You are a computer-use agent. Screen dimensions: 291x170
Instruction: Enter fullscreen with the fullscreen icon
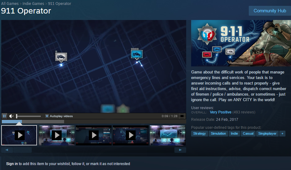(182, 116)
